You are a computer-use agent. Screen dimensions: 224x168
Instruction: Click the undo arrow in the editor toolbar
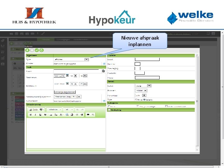(x=77, y=110)
